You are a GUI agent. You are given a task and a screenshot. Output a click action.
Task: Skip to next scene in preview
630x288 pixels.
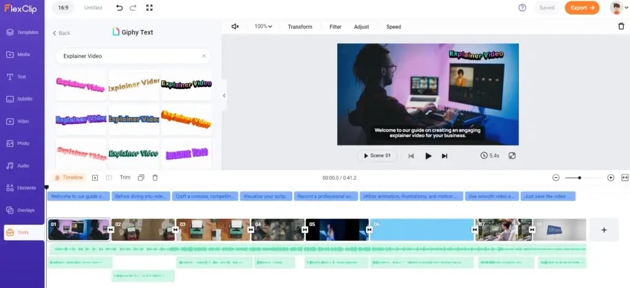(x=445, y=156)
